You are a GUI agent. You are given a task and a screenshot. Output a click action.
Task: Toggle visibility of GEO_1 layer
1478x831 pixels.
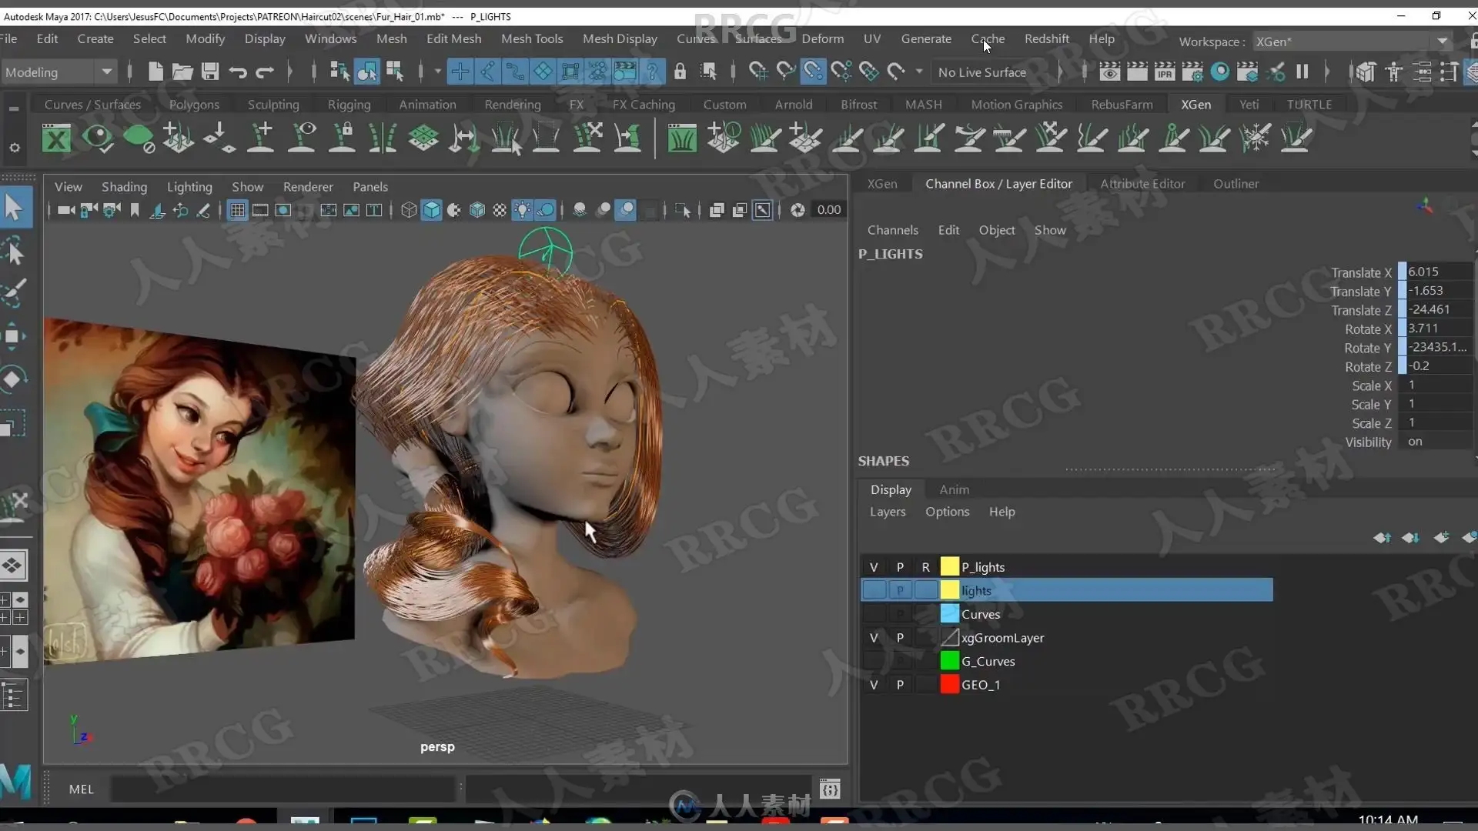874,685
